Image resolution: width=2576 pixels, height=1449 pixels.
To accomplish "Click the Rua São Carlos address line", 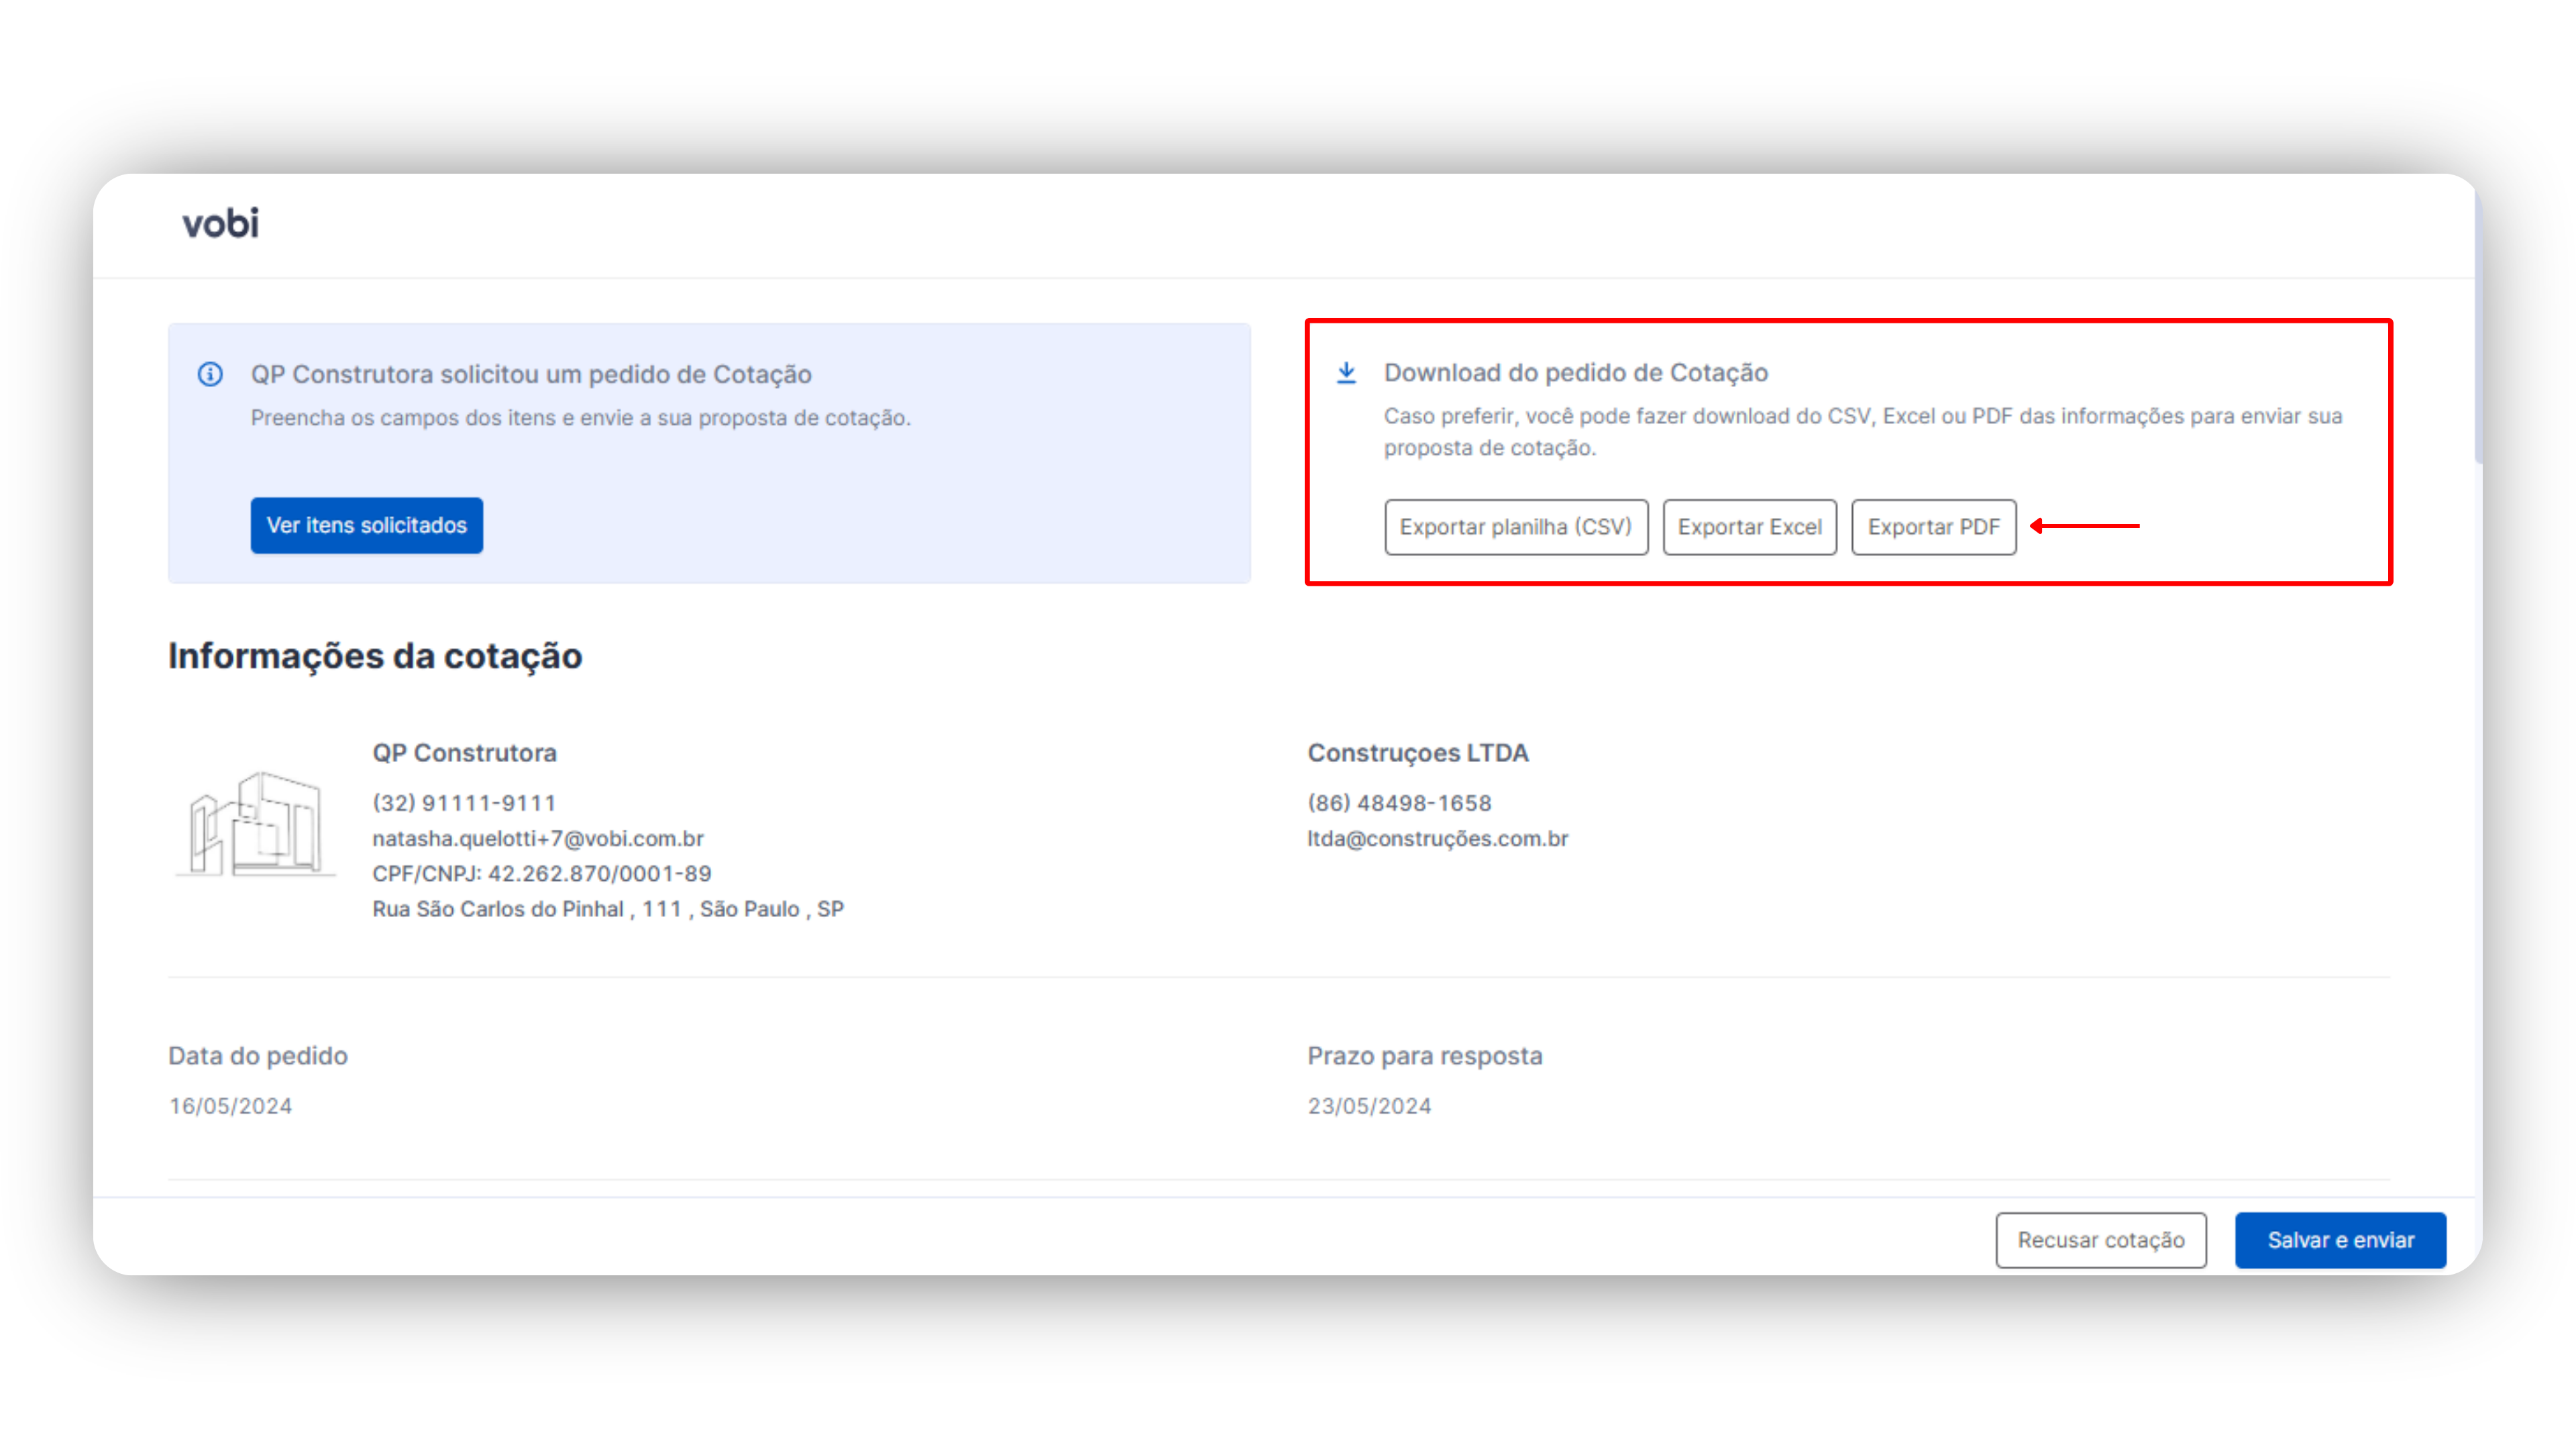I will [x=608, y=909].
